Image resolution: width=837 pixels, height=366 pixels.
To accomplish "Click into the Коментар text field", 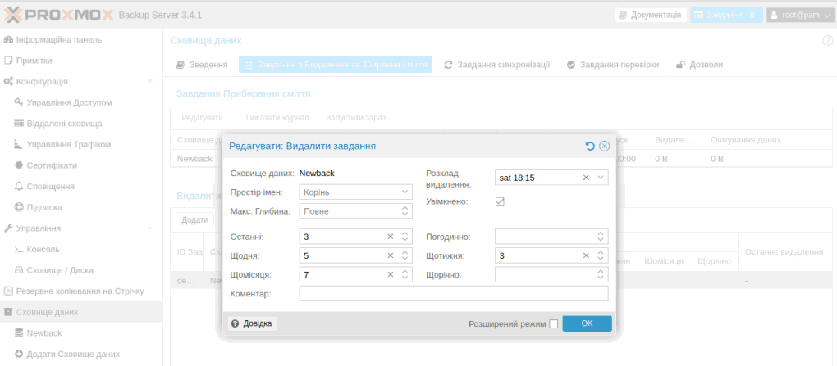I will [453, 293].
